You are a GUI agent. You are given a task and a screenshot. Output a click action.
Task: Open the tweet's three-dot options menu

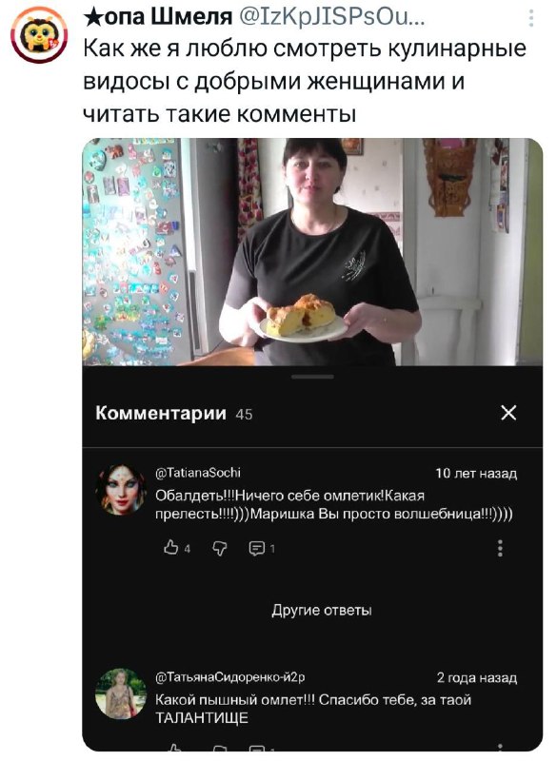click(x=531, y=18)
